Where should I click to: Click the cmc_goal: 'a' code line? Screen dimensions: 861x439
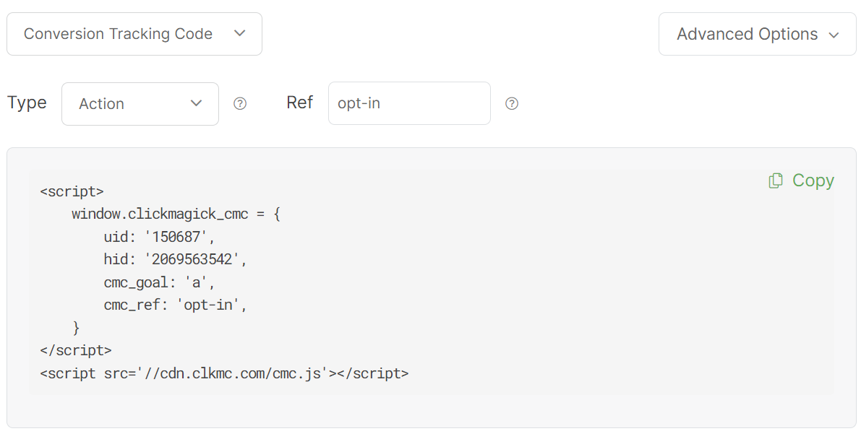(x=159, y=282)
